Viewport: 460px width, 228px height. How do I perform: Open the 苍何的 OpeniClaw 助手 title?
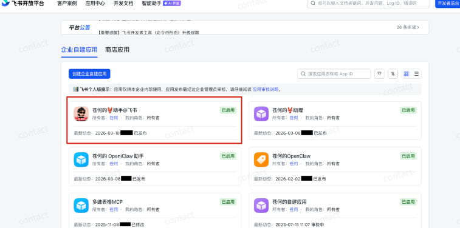(118, 156)
